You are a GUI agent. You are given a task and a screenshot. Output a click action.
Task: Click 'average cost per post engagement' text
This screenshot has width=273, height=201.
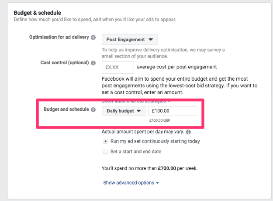point(177,67)
